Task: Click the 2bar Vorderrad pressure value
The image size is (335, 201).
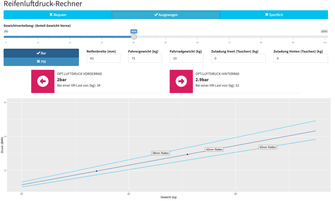Action: [x=61, y=80]
